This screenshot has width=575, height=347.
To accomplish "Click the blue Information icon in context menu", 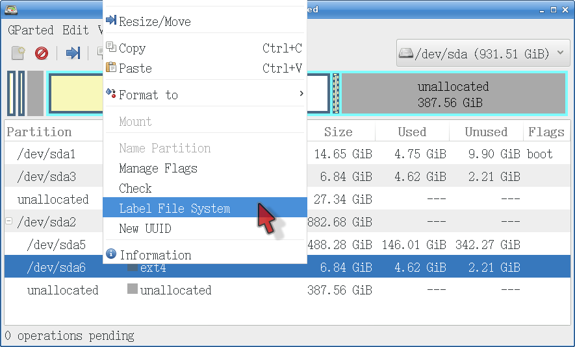I will pyautogui.click(x=111, y=254).
